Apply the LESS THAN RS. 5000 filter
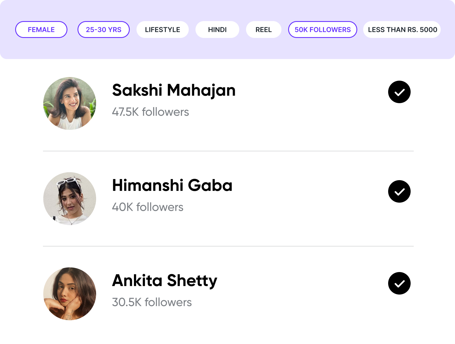The image size is (455, 344). point(402,30)
